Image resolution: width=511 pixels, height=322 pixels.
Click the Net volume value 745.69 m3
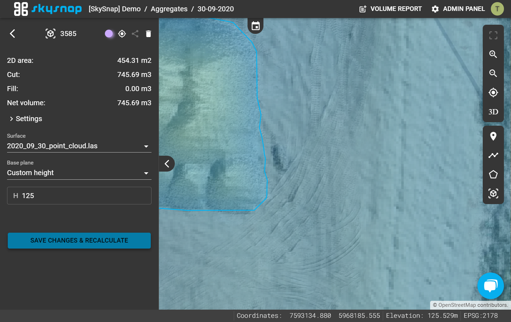tap(134, 103)
